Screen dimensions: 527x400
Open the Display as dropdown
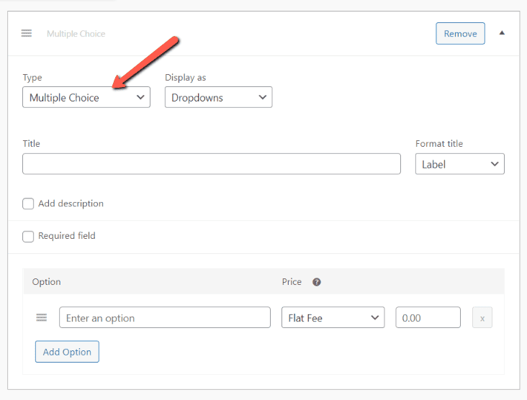tap(218, 98)
